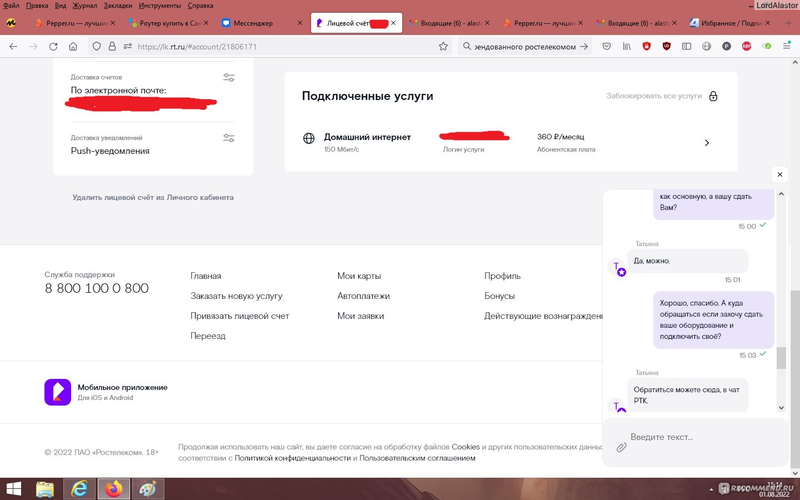The height and width of the screenshot is (500, 800).
Task: Click the shield tracking protection icon
Action: (97, 47)
